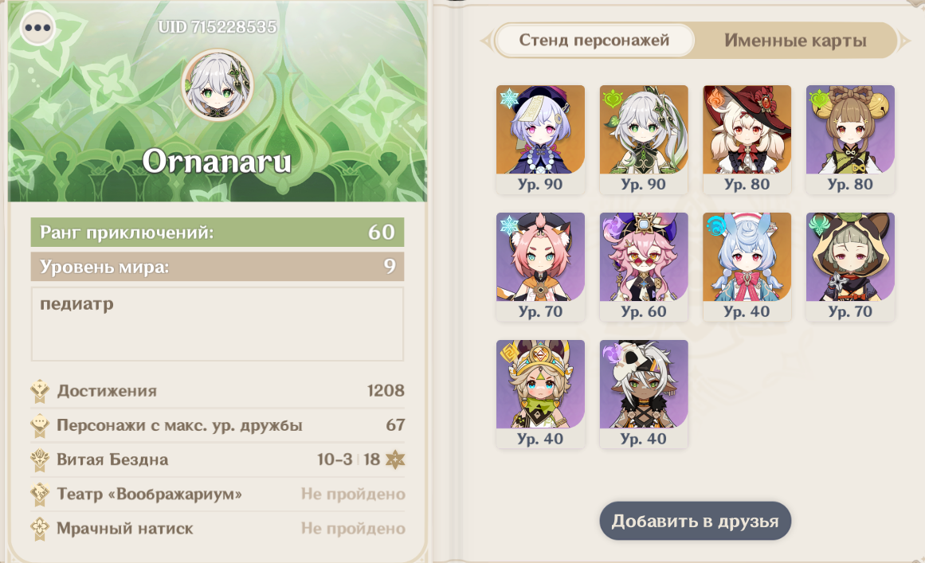
Task: Click the signature text box педиатр
Action: [x=217, y=324]
